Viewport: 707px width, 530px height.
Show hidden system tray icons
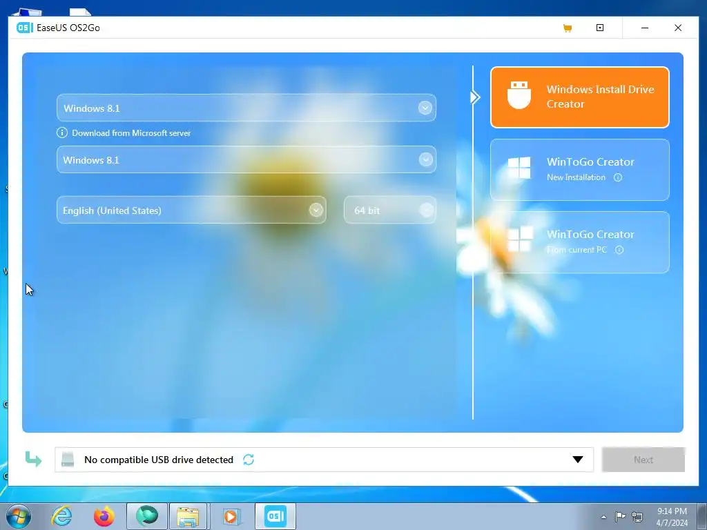point(603,517)
